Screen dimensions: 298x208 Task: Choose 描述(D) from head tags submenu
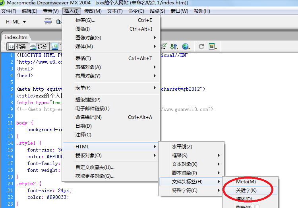[250, 199]
